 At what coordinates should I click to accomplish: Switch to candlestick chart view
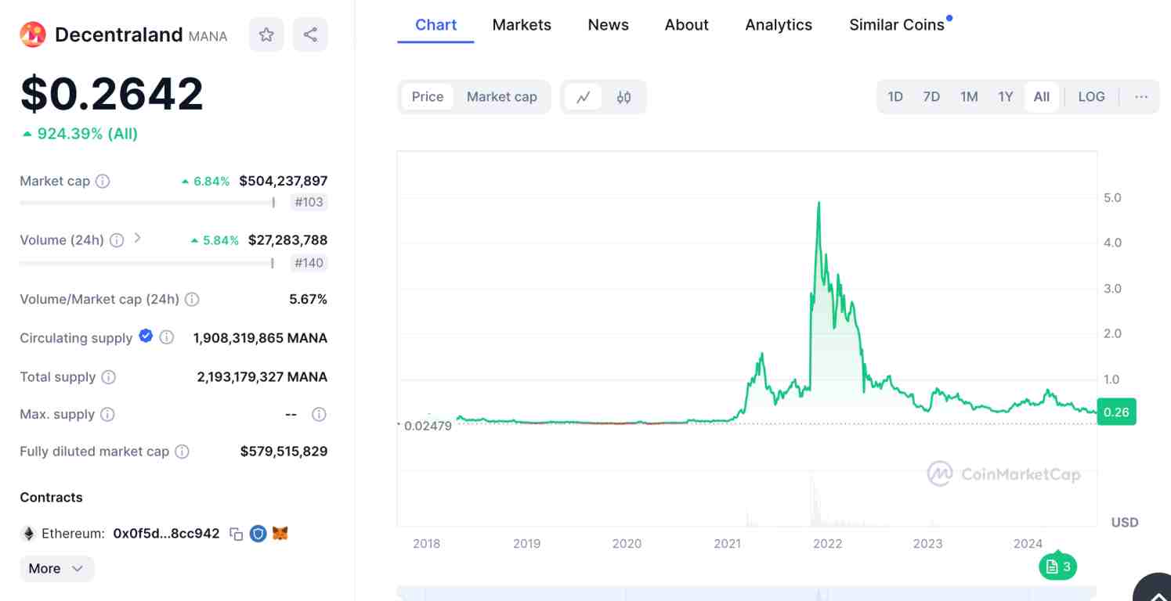(x=623, y=97)
